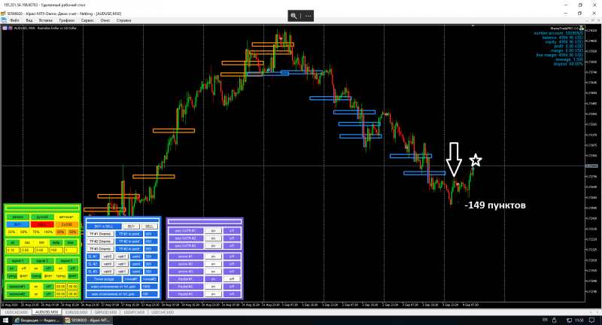
Task: Click the orange 50% close button
Action: [72, 232]
